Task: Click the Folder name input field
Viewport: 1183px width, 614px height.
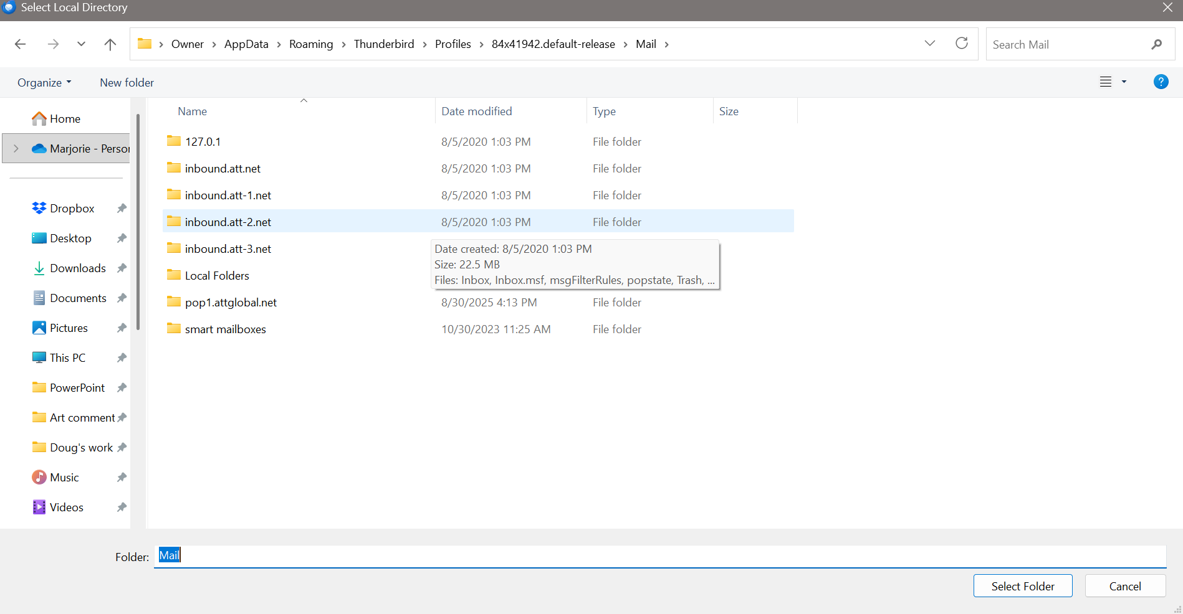Action: click(x=660, y=556)
